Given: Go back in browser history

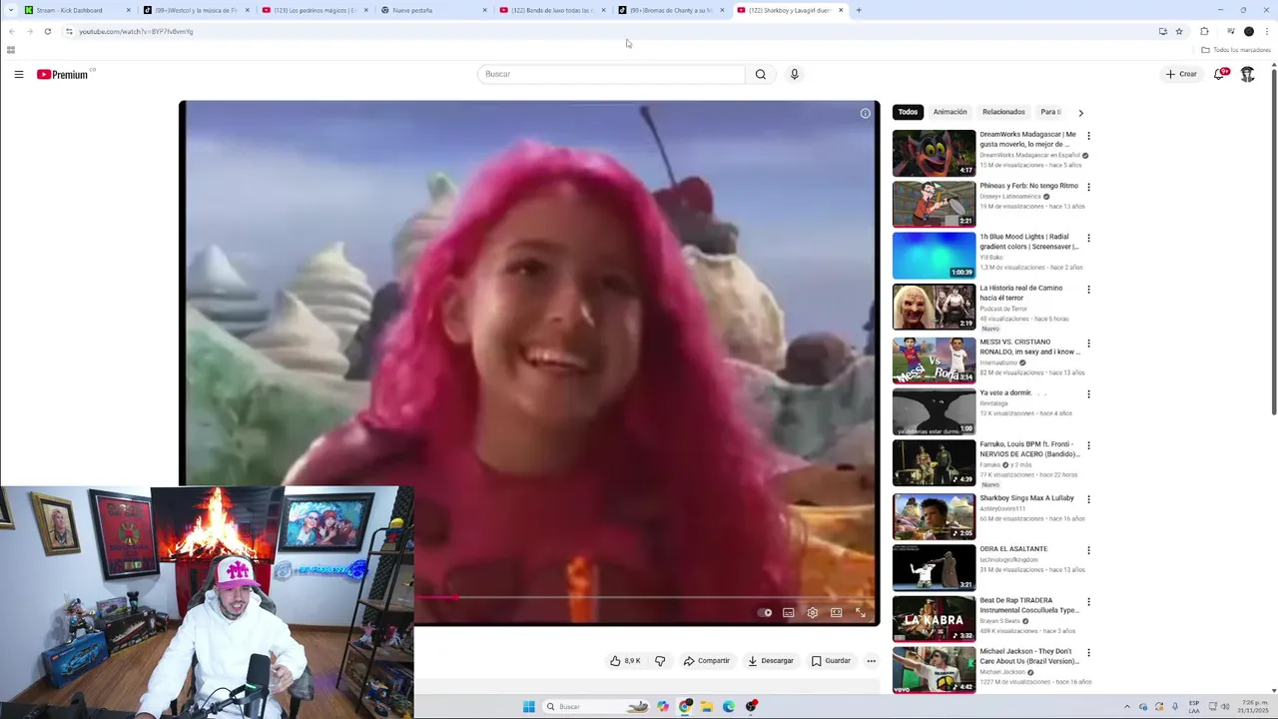Looking at the screenshot, I should [x=12, y=32].
